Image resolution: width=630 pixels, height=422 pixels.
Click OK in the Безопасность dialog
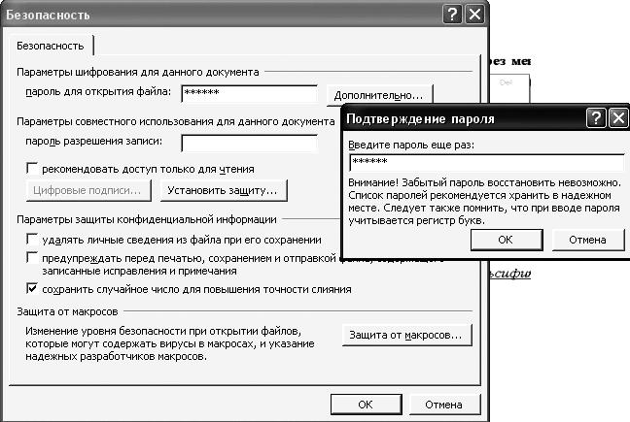point(366,405)
